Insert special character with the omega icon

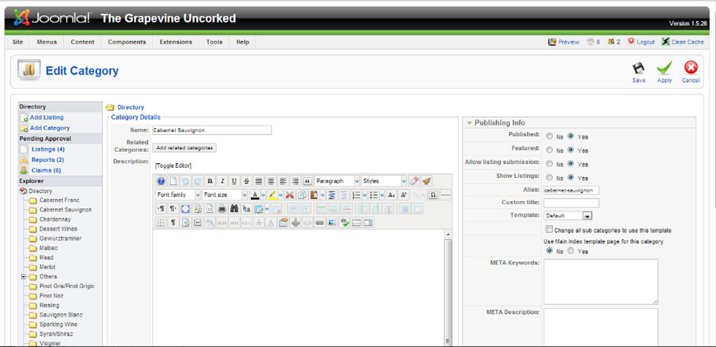(433, 195)
